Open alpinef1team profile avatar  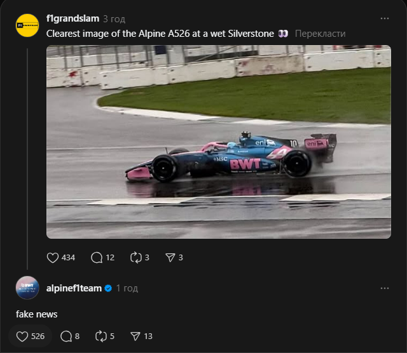tap(27, 288)
